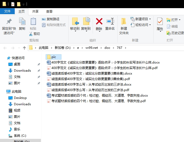Click the Copy icon in ribbon
This screenshot has height=142, width=184.
click(x=22, y=21)
